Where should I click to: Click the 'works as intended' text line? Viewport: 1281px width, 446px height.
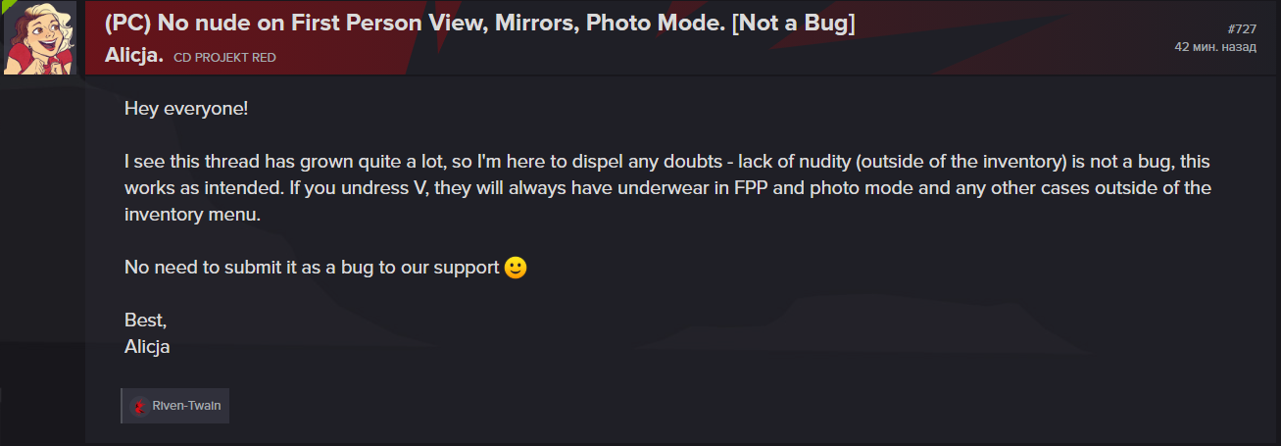[x=668, y=187]
